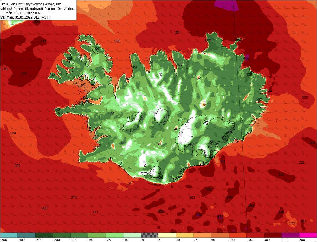
Task: Click the init time line "IT: Mán. 31. 01. 2022 00Z"
Action: click(21, 13)
